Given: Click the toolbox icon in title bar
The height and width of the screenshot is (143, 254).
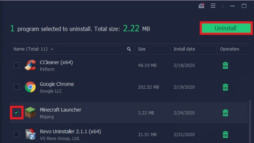Looking at the screenshot, I should (201, 6).
